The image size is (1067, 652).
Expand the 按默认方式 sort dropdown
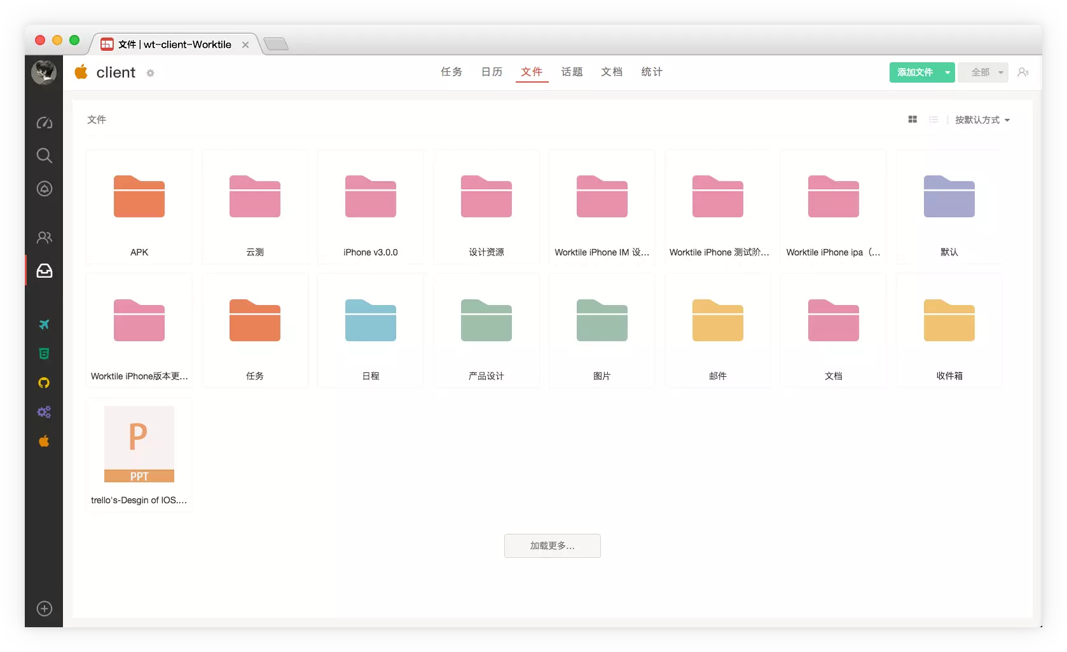[982, 120]
